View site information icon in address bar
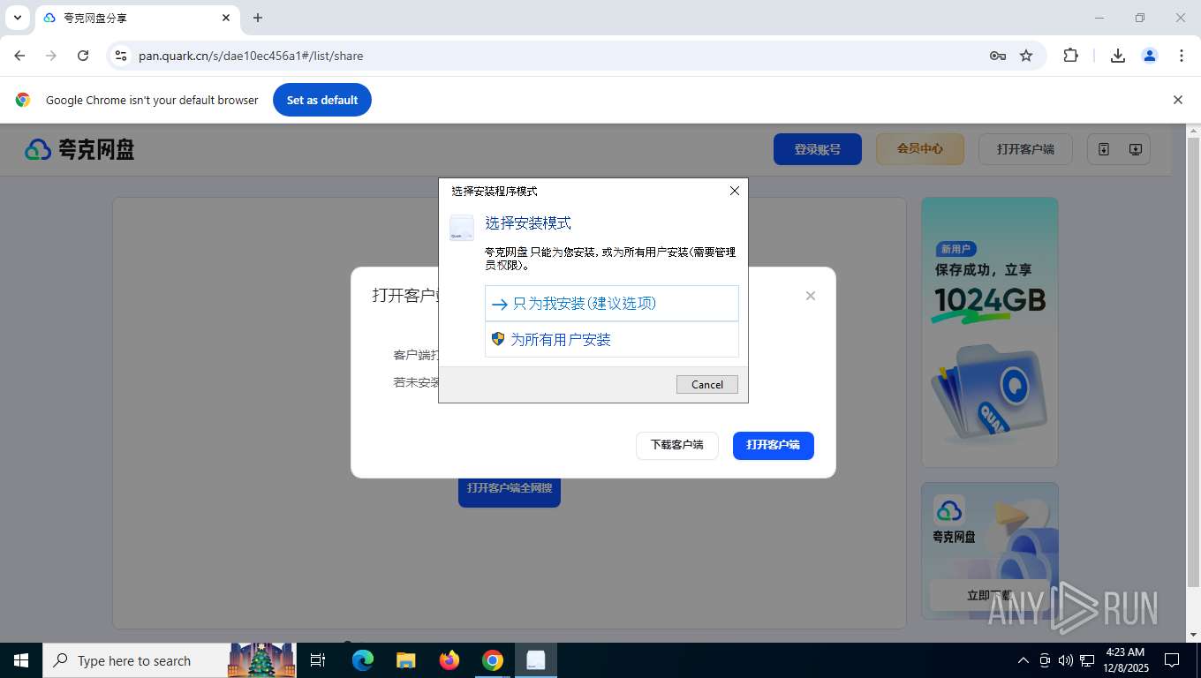 pyautogui.click(x=121, y=56)
